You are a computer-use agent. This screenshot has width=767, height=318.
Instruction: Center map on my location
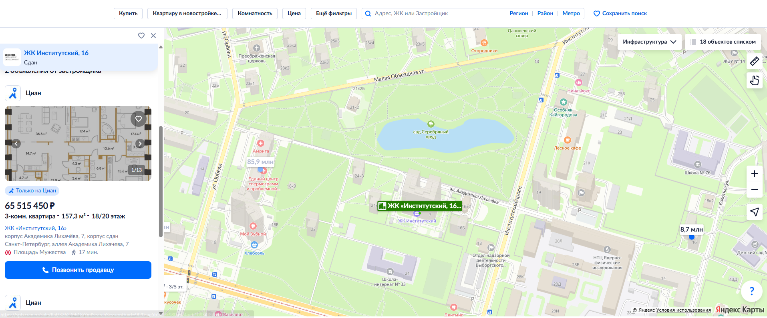point(755,212)
